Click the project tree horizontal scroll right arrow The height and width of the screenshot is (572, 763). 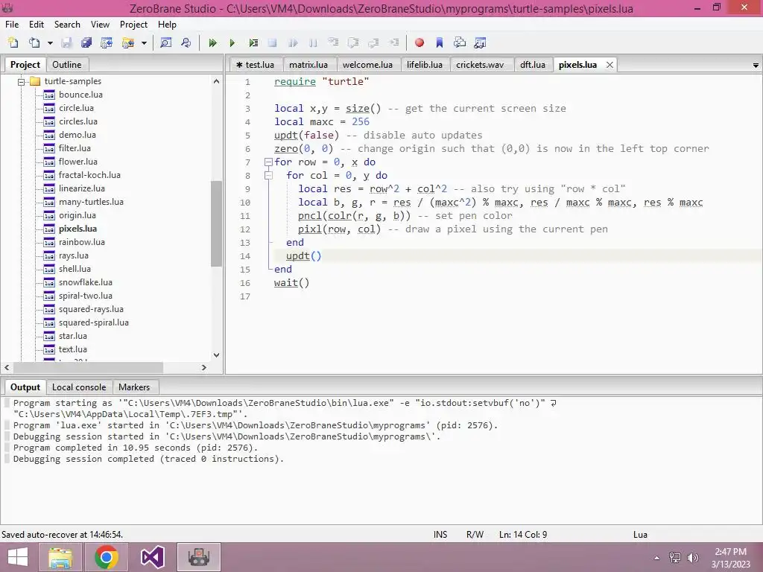tap(204, 368)
